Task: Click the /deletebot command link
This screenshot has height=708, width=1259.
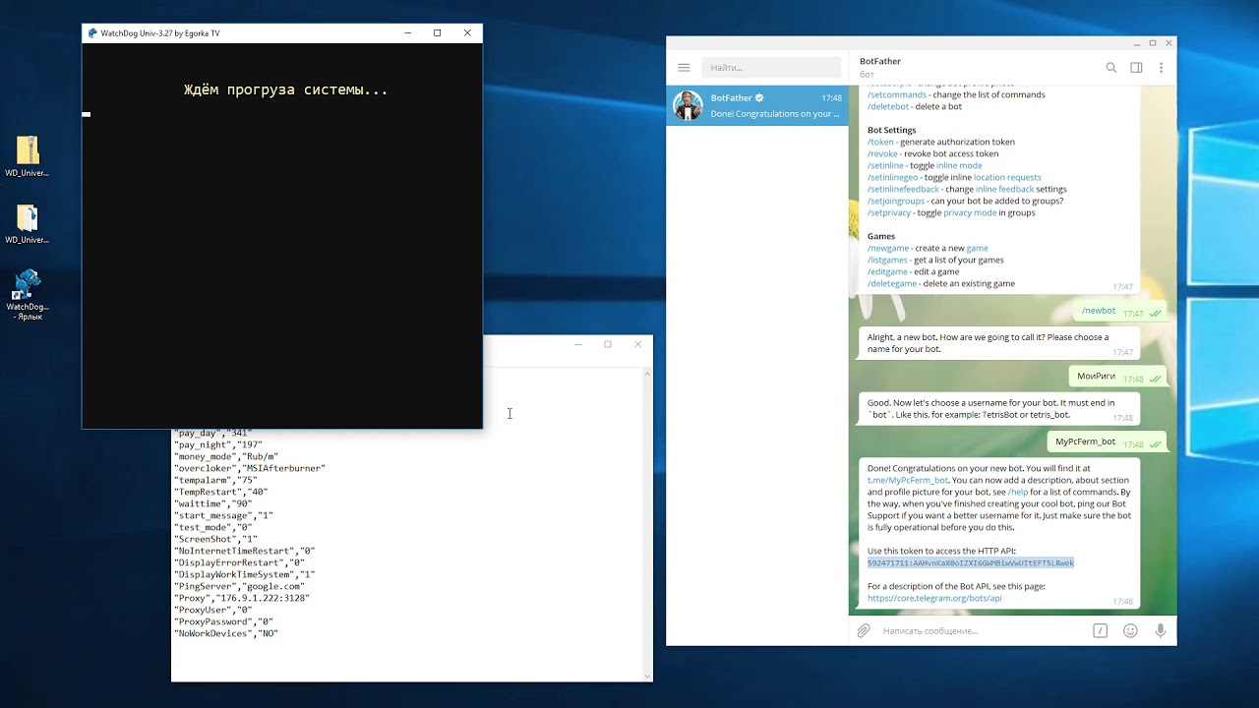Action: coord(888,106)
